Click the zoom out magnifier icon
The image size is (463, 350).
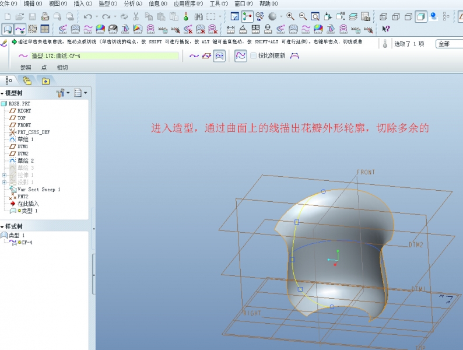coord(303,16)
